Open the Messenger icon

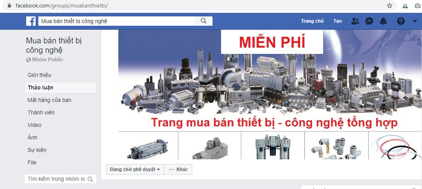click(x=369, y=21)
